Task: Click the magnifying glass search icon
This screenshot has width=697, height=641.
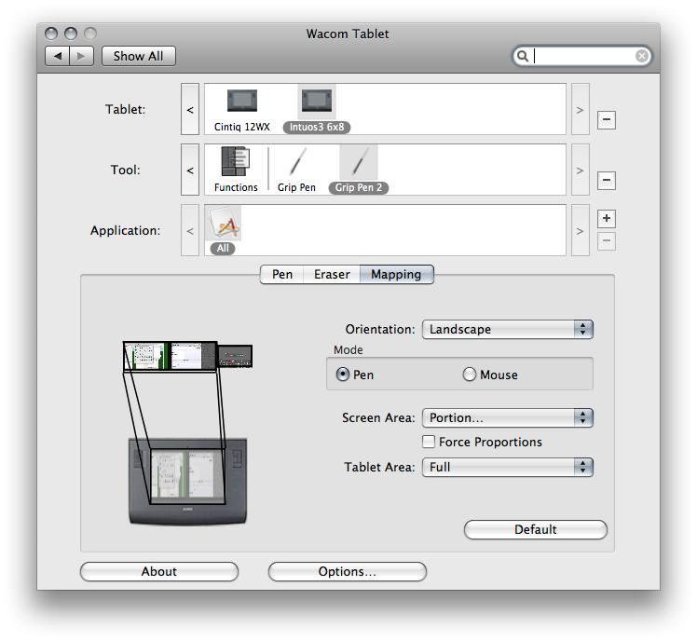Action: pyautogui.click(x=523, y=56)
